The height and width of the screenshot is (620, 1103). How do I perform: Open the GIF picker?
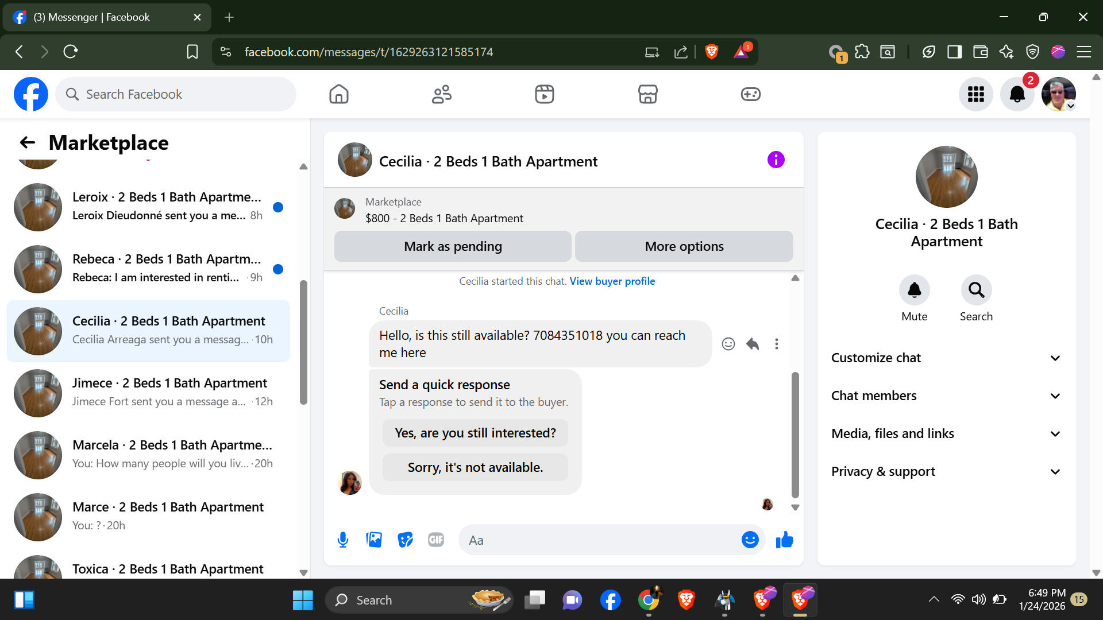pyautogui.click(x=436, y=540)
